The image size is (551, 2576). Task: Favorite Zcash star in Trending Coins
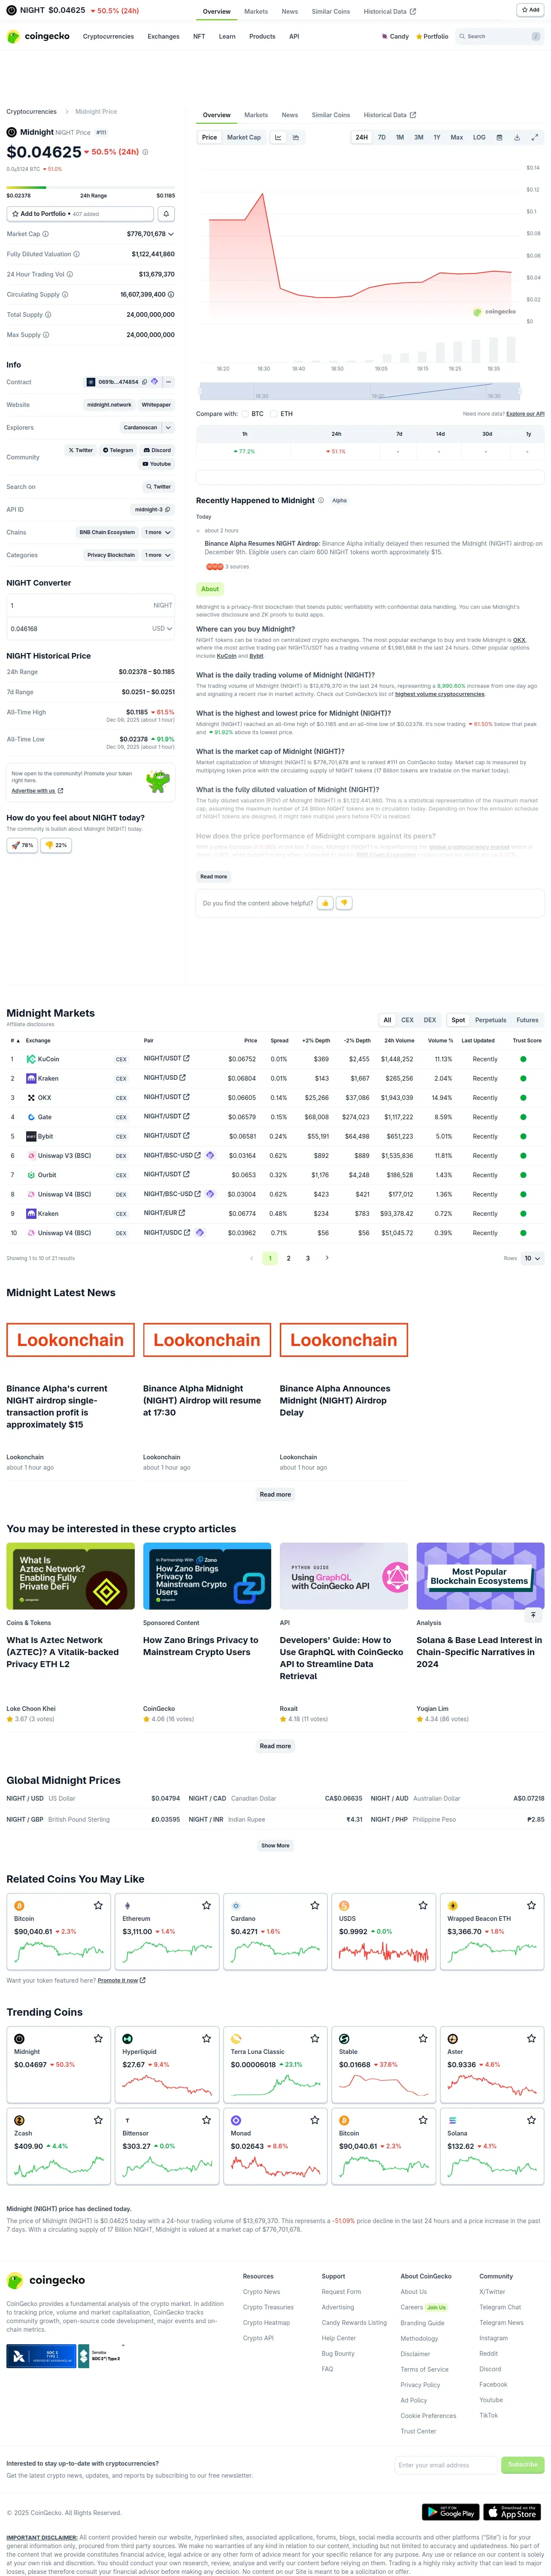coord(98,2120)
